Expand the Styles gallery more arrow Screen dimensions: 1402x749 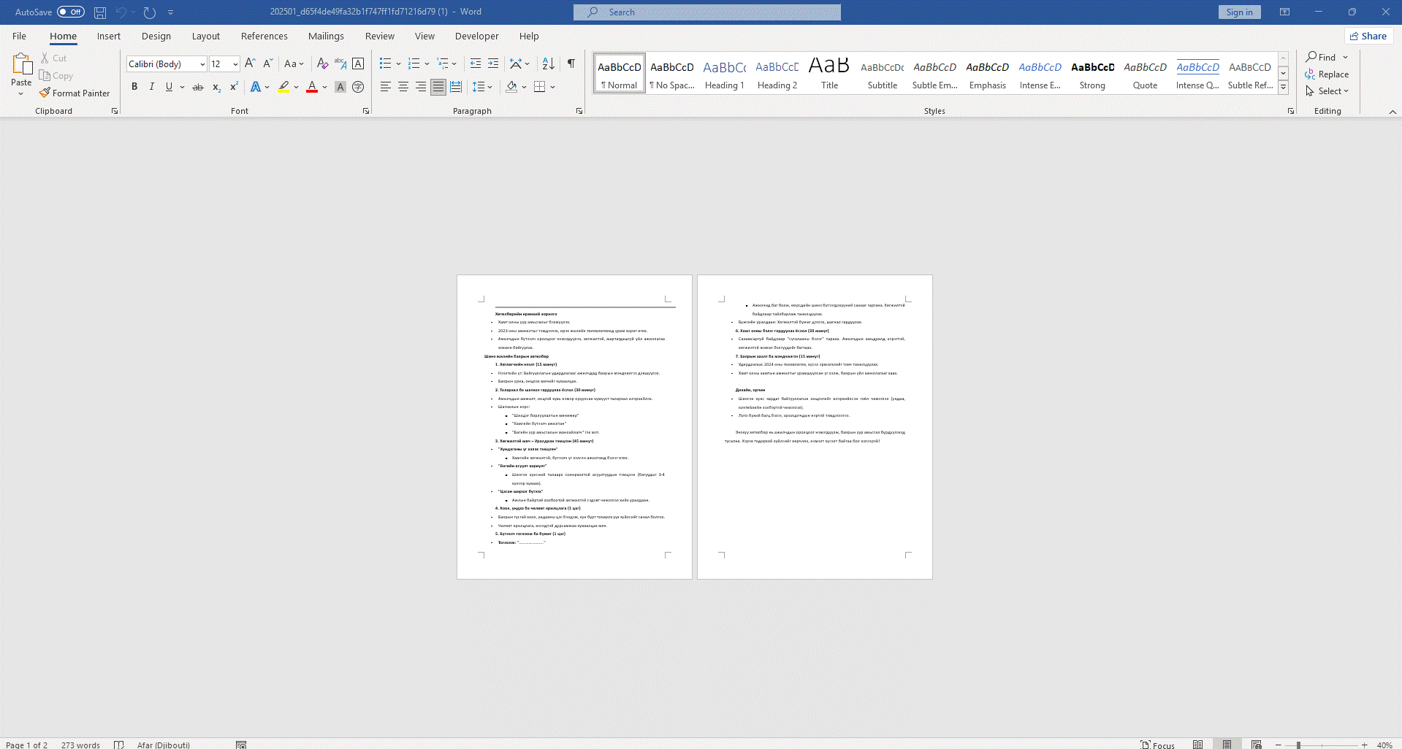(1283, 88)
